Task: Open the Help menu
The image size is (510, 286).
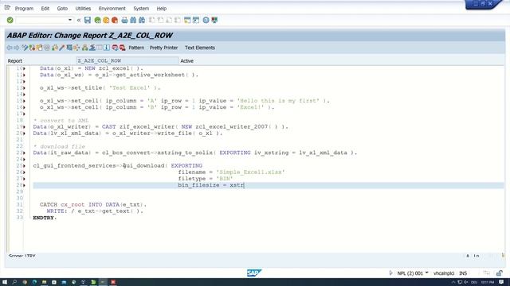Action: (161, 9)
